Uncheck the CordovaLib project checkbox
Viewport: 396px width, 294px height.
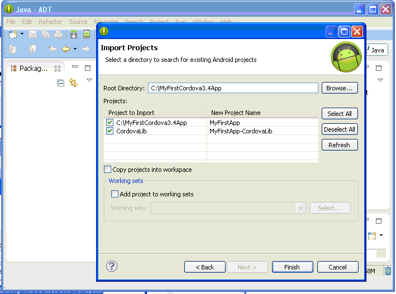(109, 131)
